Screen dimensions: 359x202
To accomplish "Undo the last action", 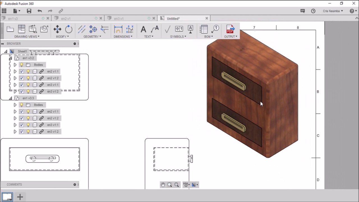I will tap(40, 11).
